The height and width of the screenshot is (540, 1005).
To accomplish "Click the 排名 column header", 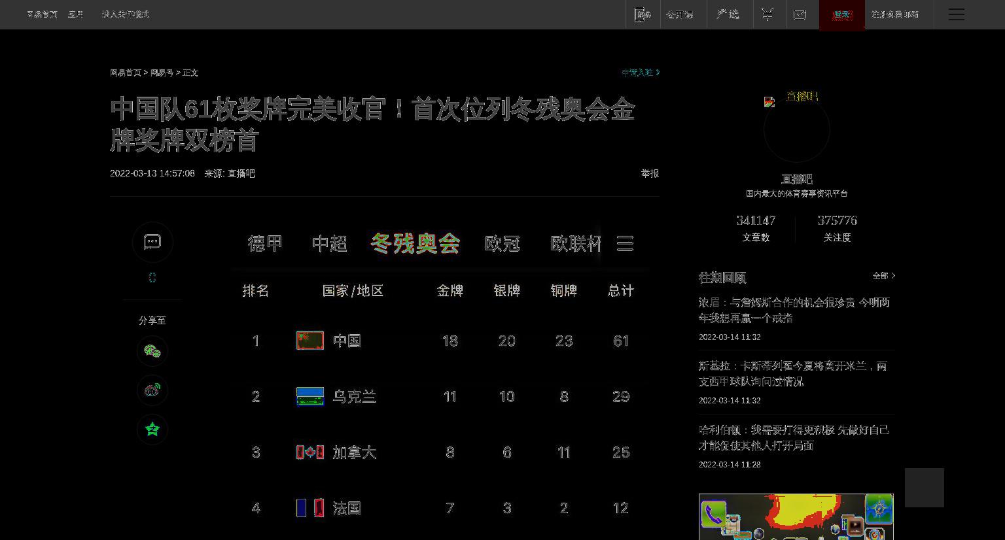I will [x=256, y=291].
